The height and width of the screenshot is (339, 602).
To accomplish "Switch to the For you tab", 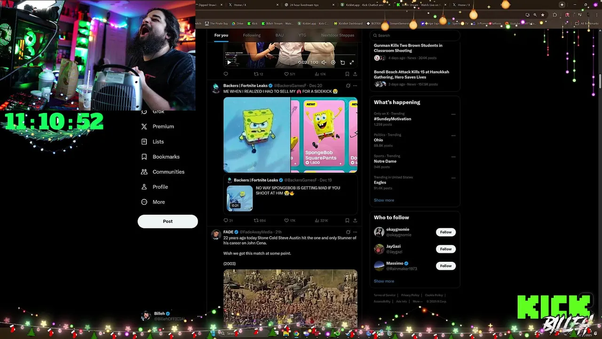I will pyautogui.click(x=221, y=35).
